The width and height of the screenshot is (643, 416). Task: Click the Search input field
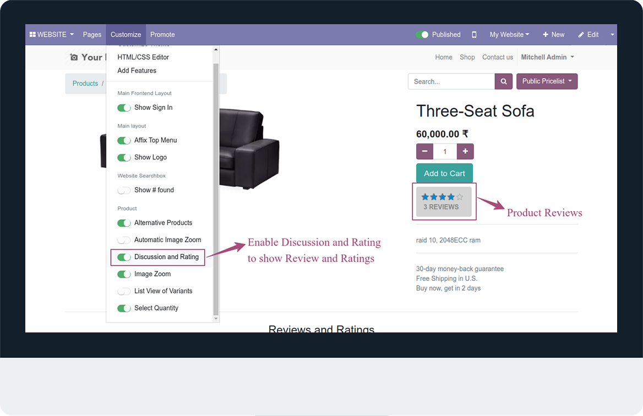click(451, 81)
